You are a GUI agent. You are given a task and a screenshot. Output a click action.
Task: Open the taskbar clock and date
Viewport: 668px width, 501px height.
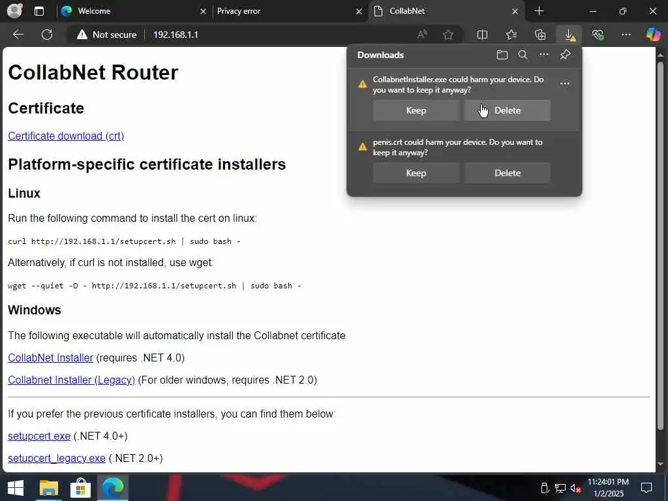coord(608,488)
